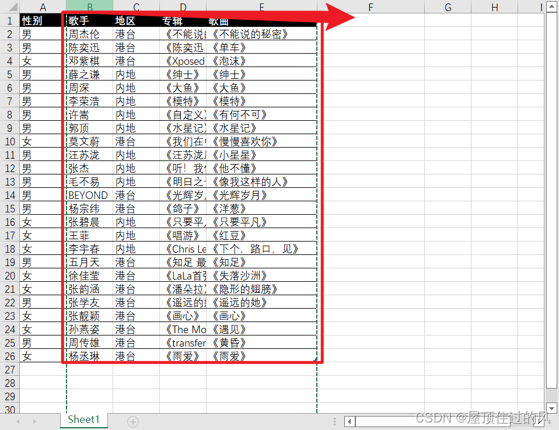The width and height of the screenshot is (559, 430).
Task: Select the 孙燕姿 cell
Action: click(89, 330)
